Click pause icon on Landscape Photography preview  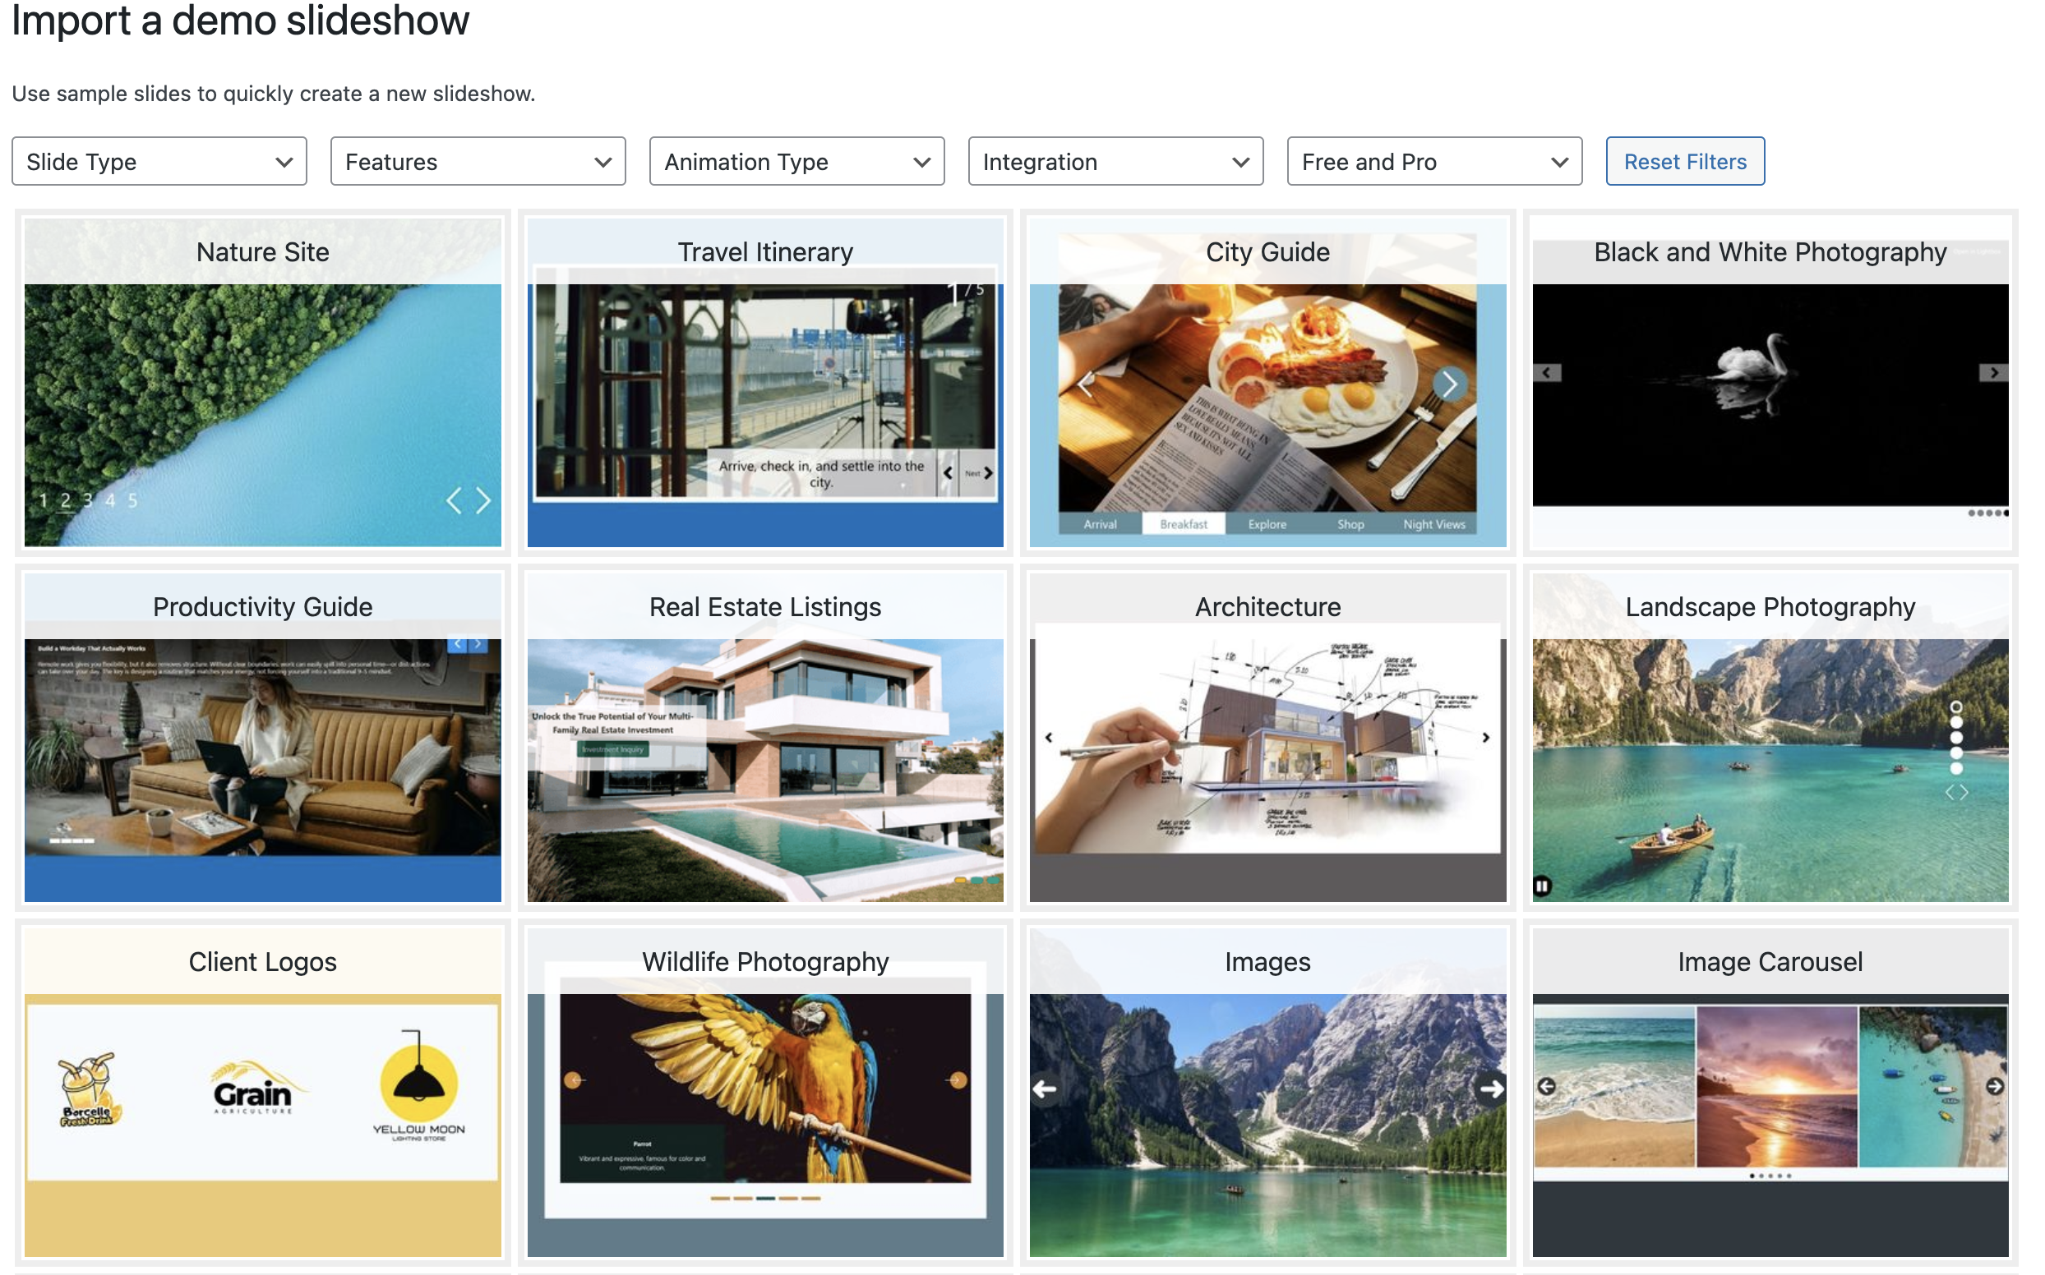coord(1541,886)
